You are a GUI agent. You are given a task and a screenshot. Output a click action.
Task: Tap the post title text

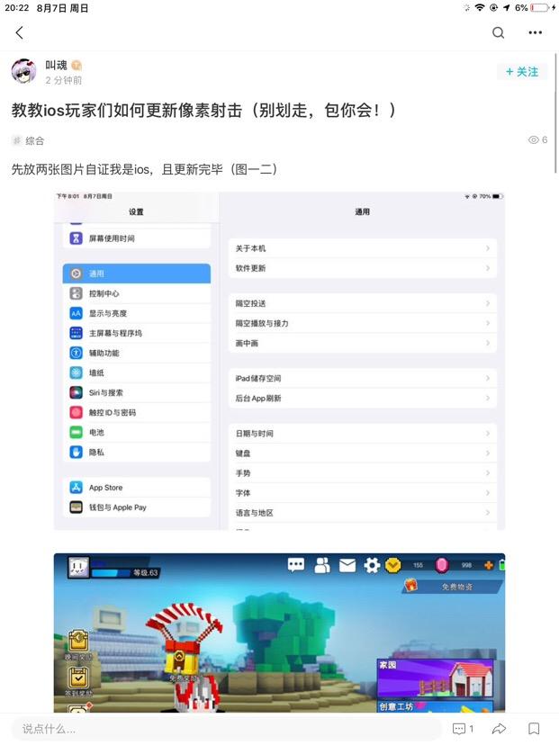pos(203,111)
